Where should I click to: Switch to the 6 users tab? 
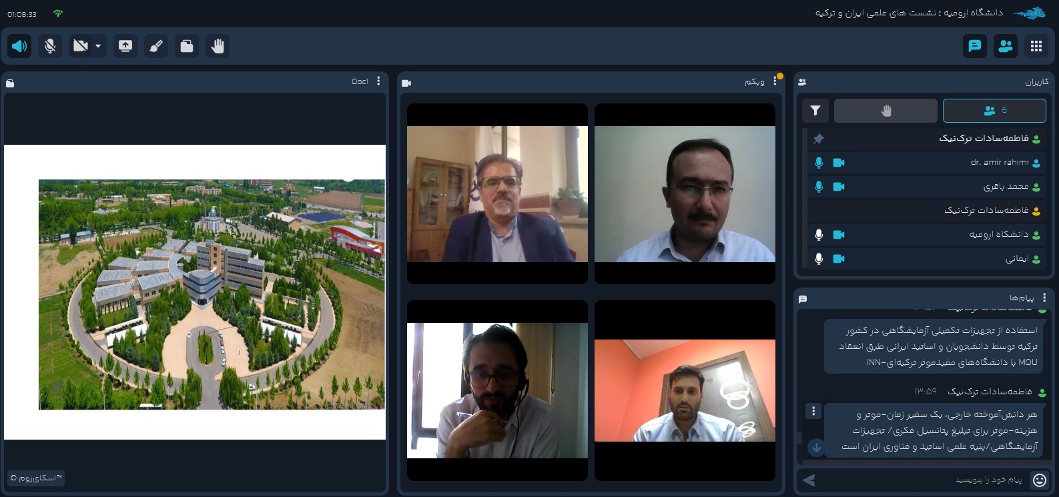click(x=994, y=111)
